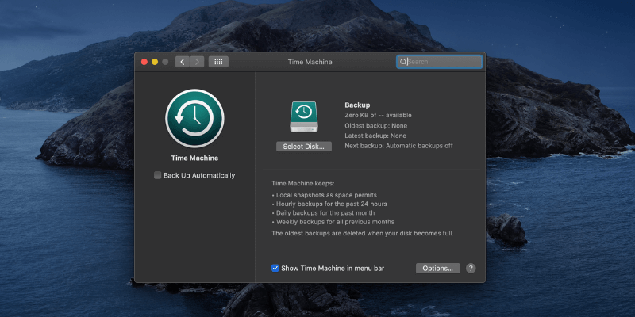The height and width of the screenshot is (317, 635).
Task: Click the backup disk drive icon
Action: pos(304,117)
